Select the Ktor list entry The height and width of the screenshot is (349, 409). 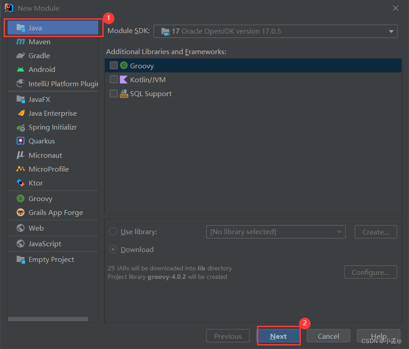click(53, 183)
